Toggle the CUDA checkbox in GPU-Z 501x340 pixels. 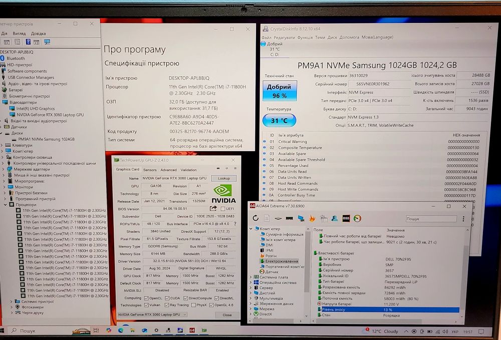(x=167, y=298)
